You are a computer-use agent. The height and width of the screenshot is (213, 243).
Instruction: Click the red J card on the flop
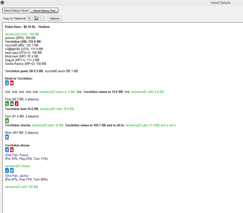(17, 104)
